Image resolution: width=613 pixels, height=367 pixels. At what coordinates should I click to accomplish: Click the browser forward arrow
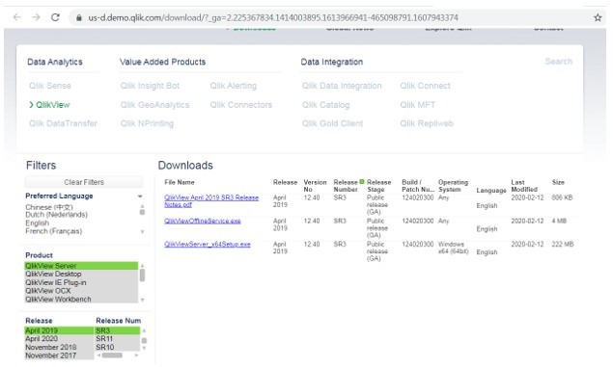[36, 17]
